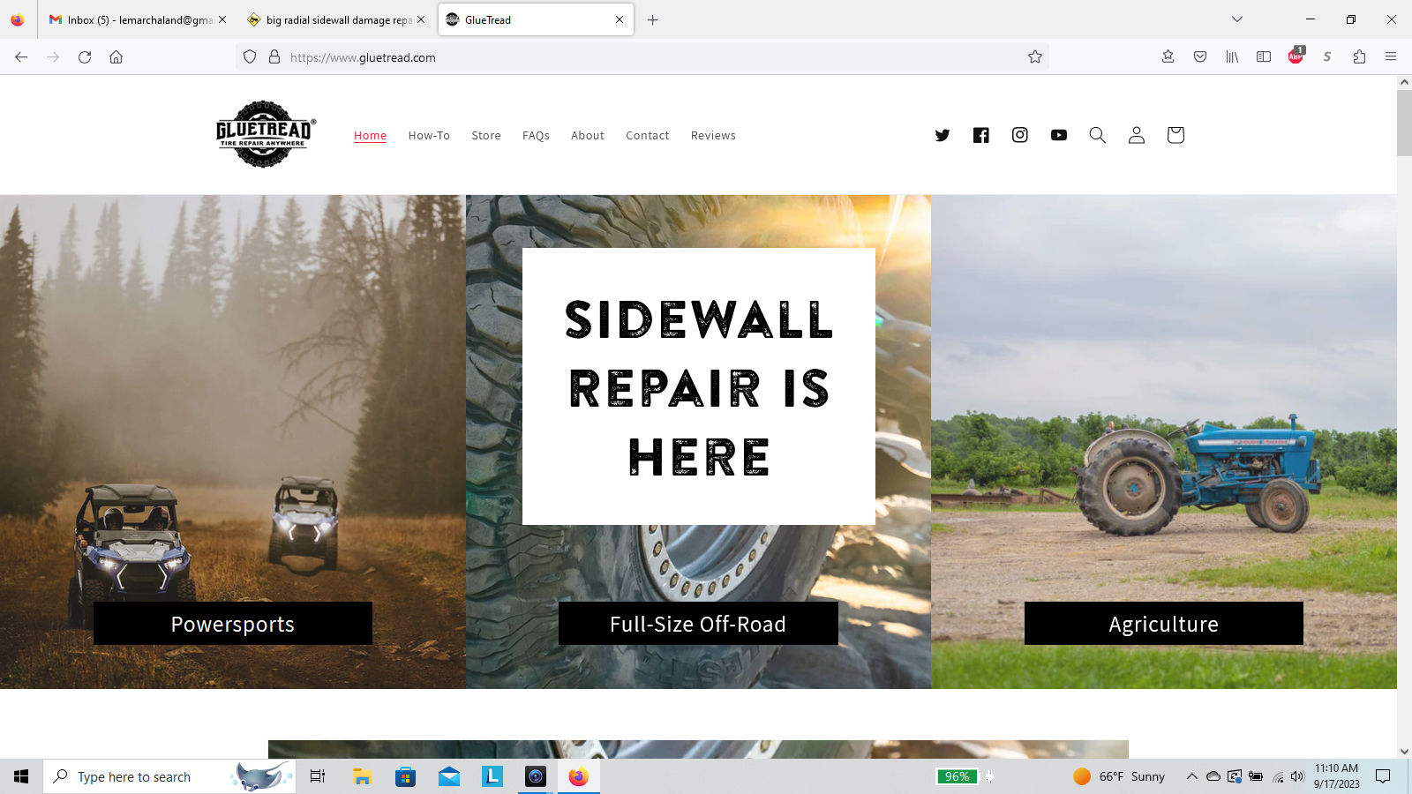The height and width of the screenshot is (794, 1412).
Task: Save page to Pocket
Action: point(1200,57)
